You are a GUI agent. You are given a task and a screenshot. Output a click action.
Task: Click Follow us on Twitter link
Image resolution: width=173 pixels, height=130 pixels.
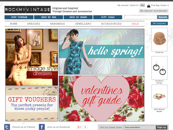point(24,127)
